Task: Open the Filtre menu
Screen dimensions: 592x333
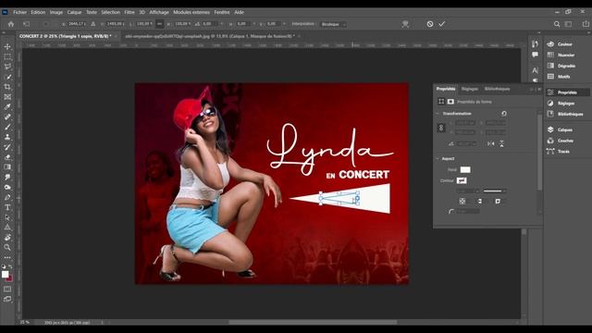Action: coord(129,12)
